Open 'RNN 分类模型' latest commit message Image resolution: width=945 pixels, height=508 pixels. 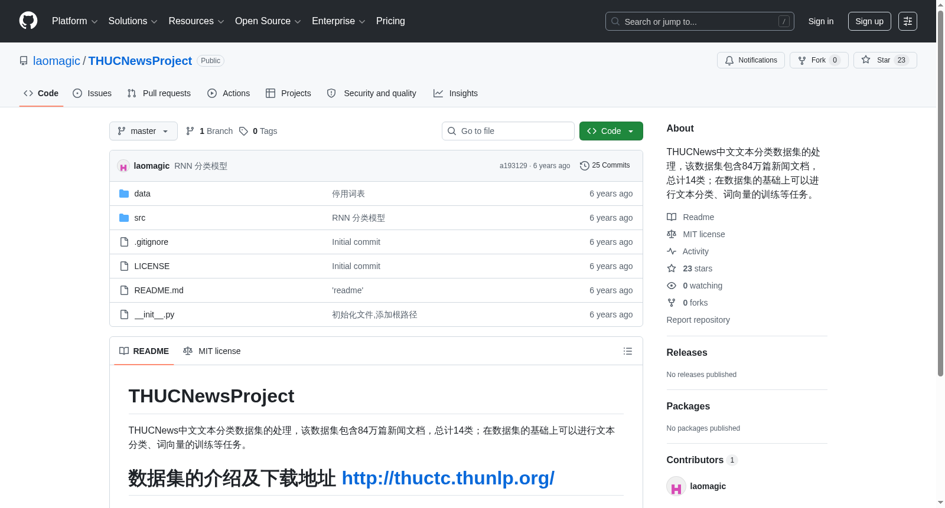pyautogui.click(x=201, y=166)
